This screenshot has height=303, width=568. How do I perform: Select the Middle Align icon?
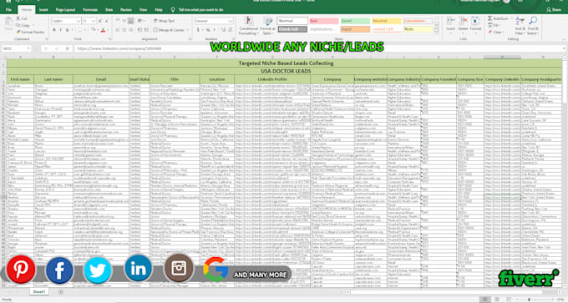click(x=124, y=21)
